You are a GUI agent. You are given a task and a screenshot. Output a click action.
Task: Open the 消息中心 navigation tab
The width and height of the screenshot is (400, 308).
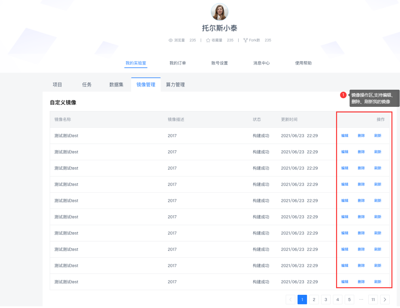(261, 63)
